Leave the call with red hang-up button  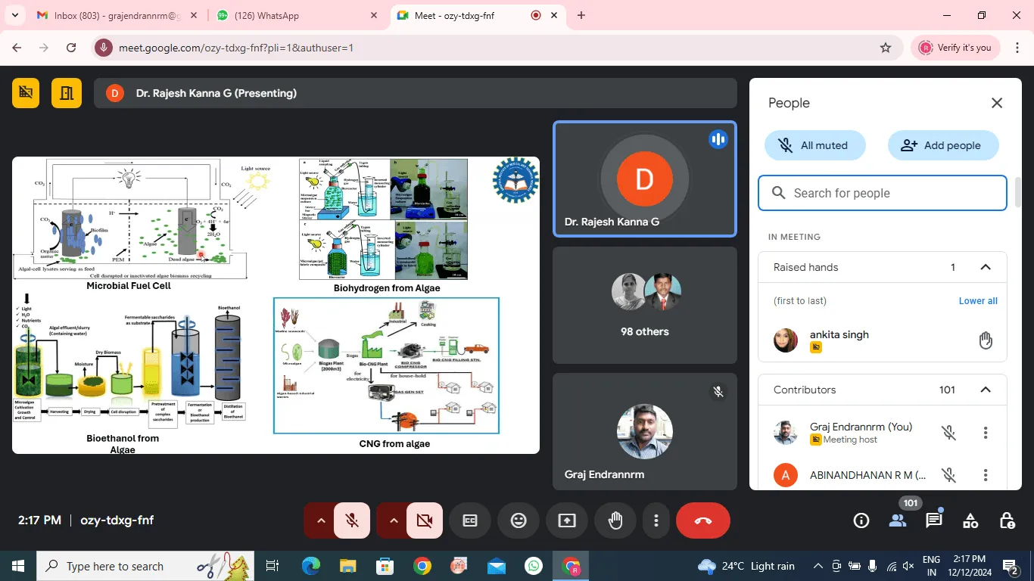(x=703, y=520)
